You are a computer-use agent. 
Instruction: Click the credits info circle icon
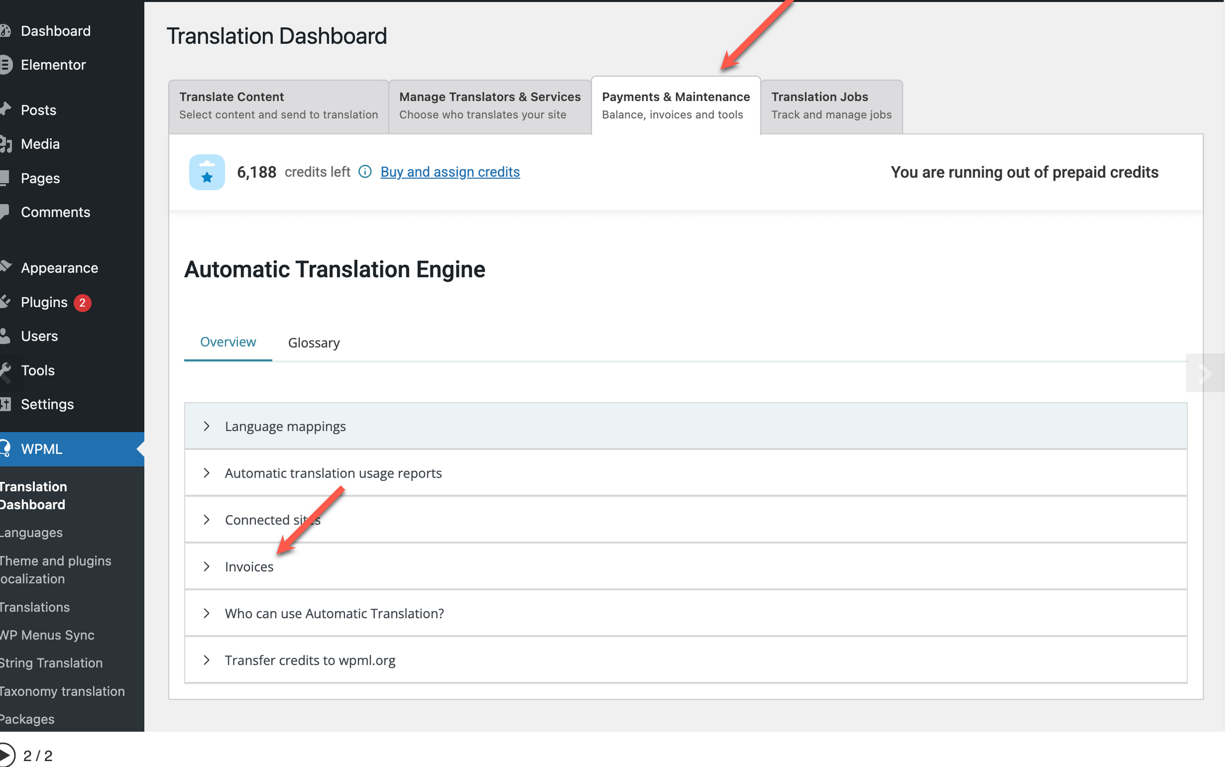pos(365,172)
